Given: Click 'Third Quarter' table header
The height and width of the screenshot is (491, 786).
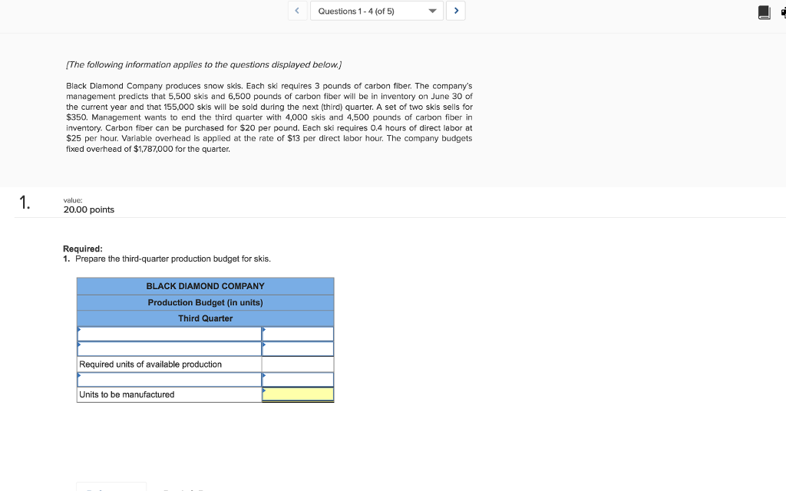Looking at the screenshot, I should [205, 318].
